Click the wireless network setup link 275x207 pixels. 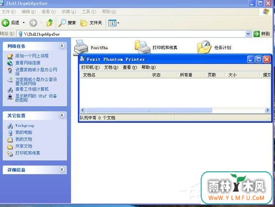pos(36,81)
